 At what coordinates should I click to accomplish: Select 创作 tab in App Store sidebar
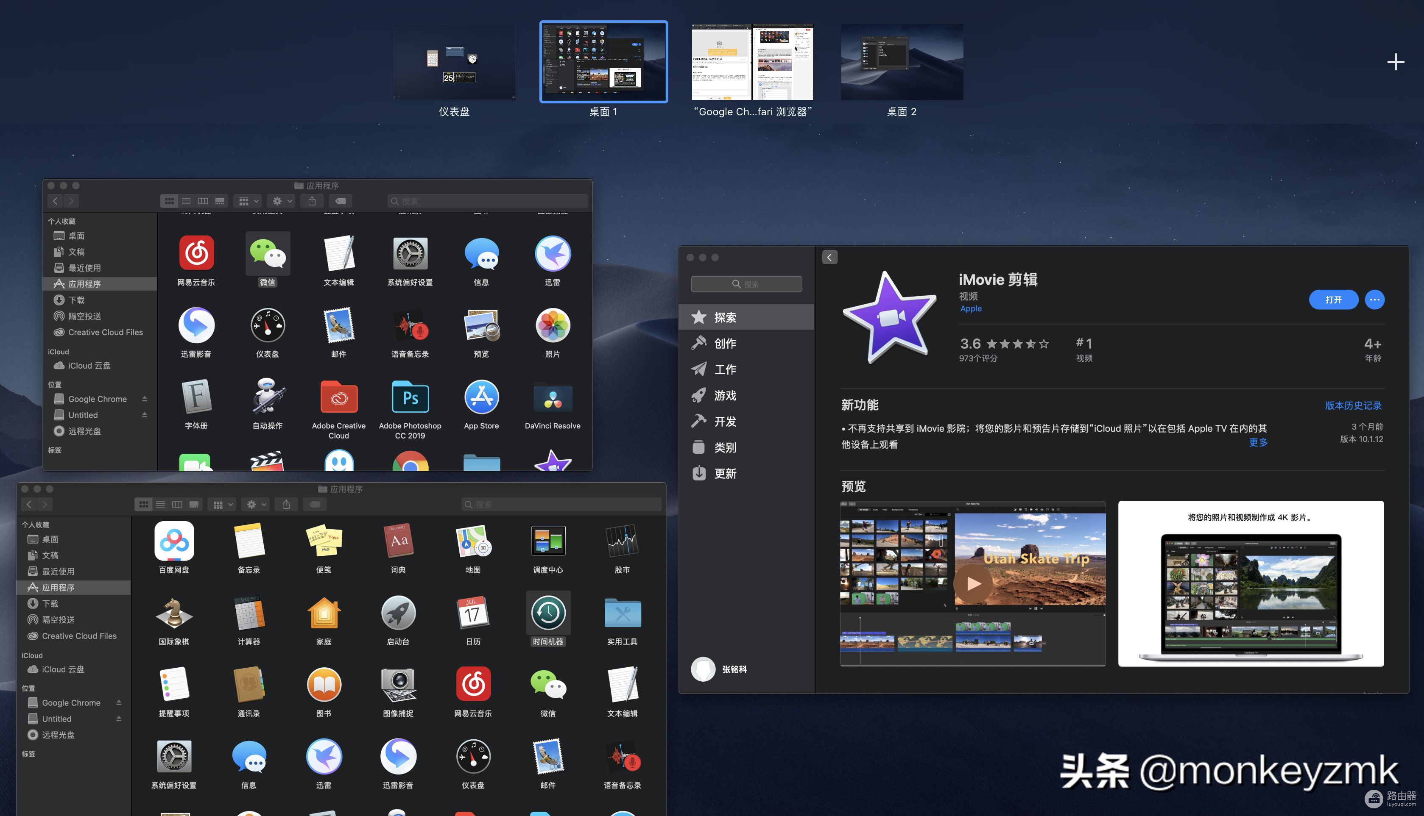pyautogui.click(x=746, y=343)
